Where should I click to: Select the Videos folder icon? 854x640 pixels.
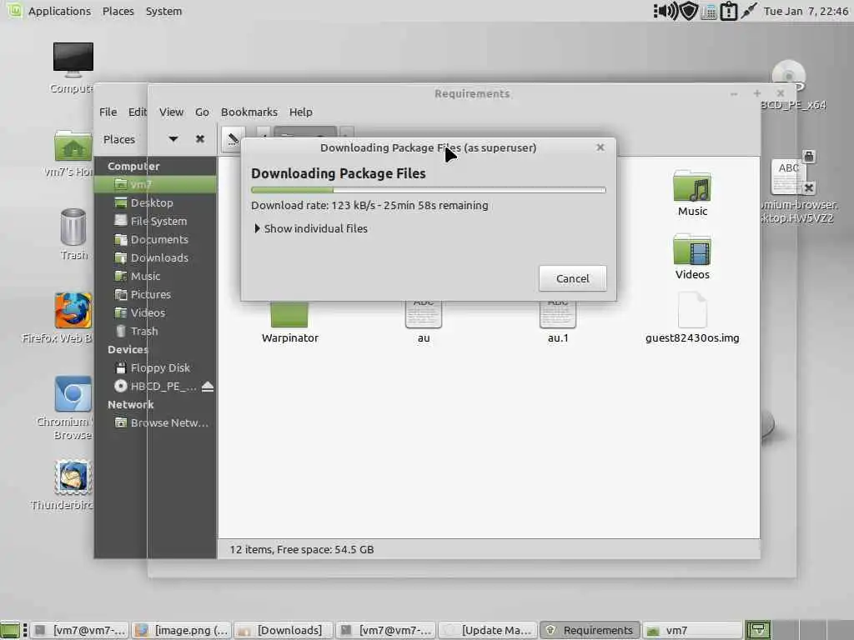[x=692, y=257]
